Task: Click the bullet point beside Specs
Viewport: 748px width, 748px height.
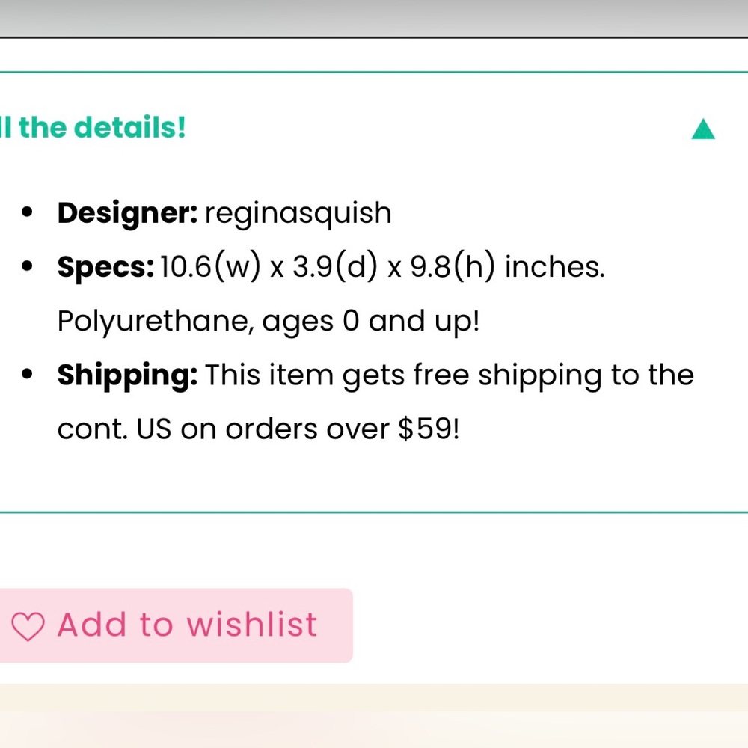Action: [28, 266]
